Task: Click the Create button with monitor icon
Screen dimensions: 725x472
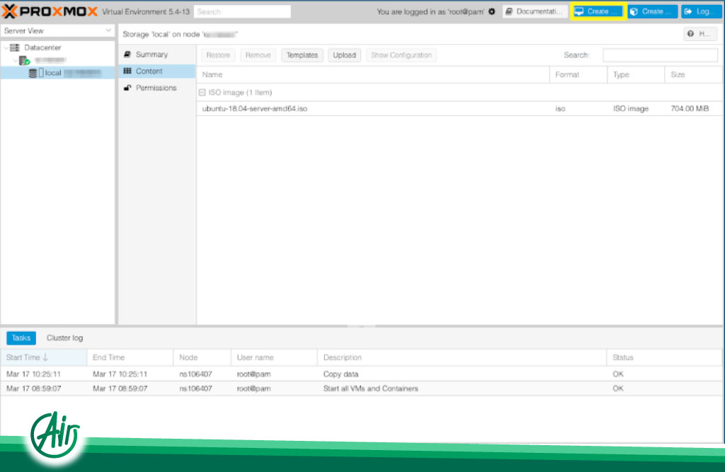Action: (598, 11)
